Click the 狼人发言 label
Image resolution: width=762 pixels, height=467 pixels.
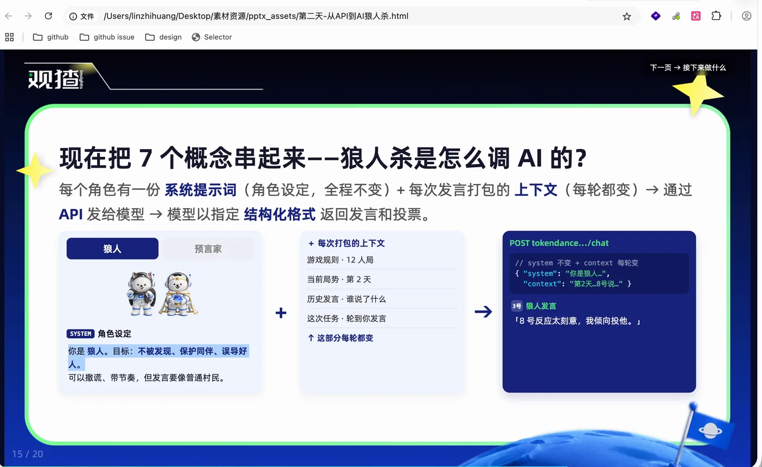point(541,306)
